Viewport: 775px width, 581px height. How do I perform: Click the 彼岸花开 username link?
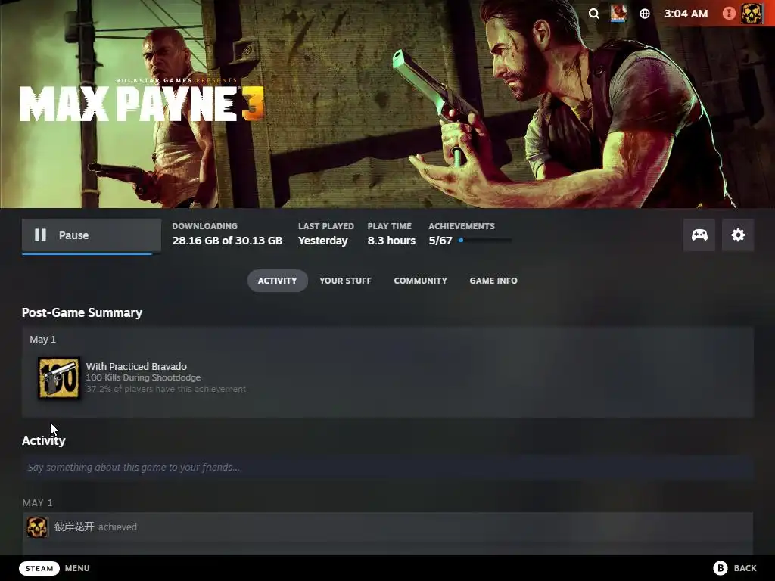click(74, 527)
